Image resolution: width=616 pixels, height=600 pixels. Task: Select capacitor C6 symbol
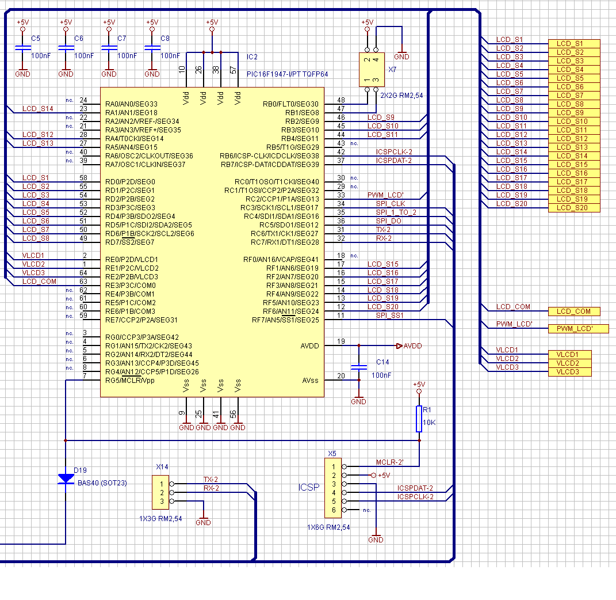tap(66, 48)
